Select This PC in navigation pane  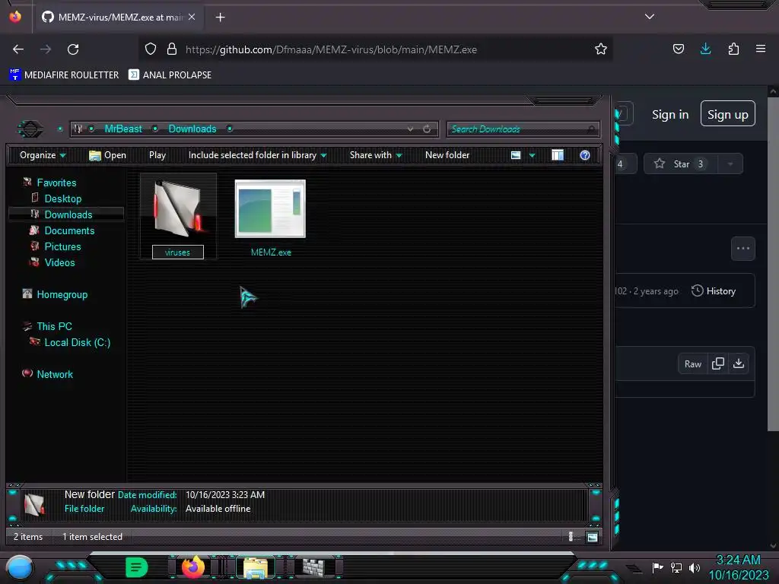54,326
